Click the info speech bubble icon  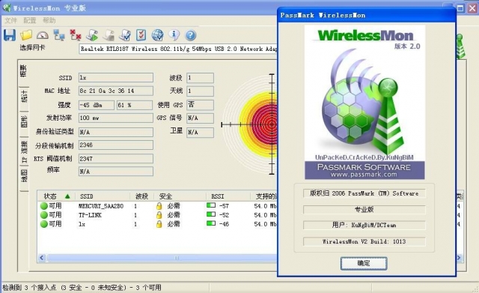tap(174, 34)
